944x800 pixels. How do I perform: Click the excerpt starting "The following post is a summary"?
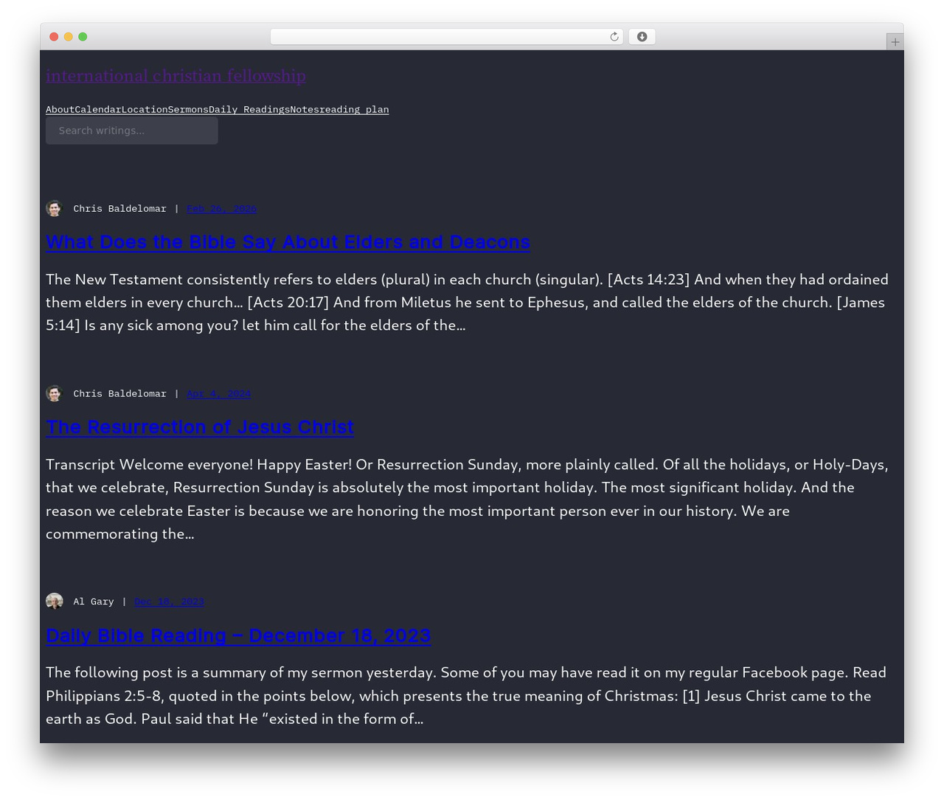point(467,695)
